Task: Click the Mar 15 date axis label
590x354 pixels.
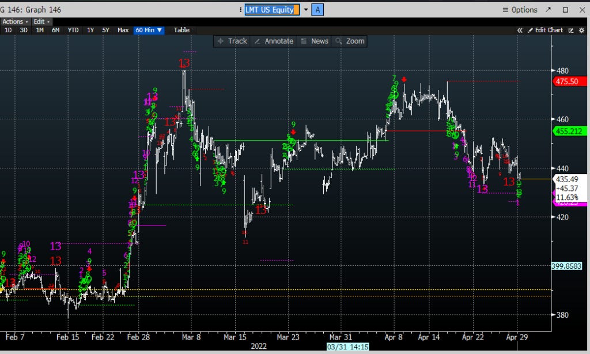Action: tap(235, 337)
